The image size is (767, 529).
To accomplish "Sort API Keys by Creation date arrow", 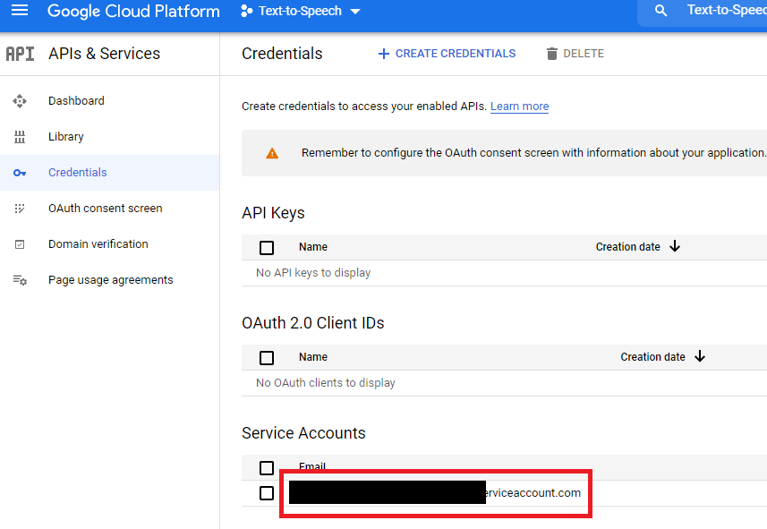I will tap(675, 246).
